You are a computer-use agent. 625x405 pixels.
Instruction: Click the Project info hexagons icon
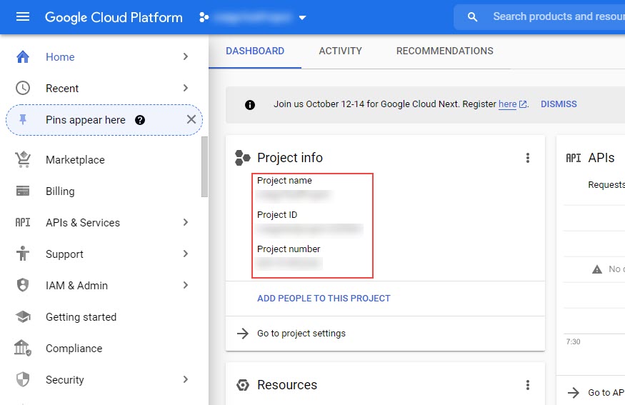click(x=242, y=158)
